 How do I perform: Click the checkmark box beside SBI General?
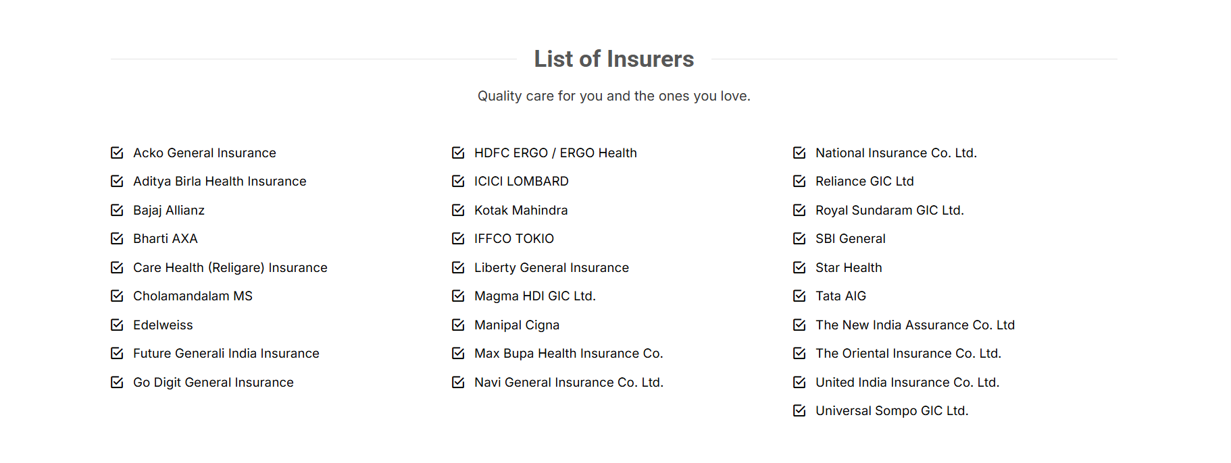coord(799,239)
